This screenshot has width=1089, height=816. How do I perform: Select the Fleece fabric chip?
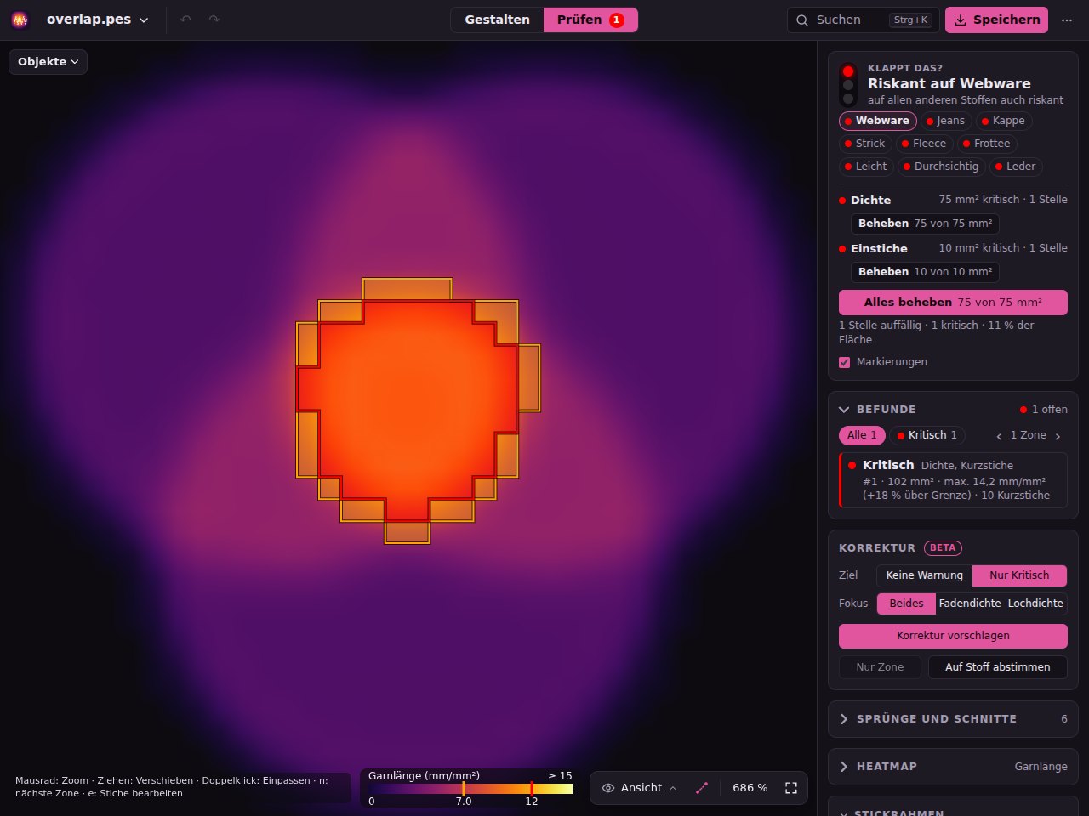point(925,144)
